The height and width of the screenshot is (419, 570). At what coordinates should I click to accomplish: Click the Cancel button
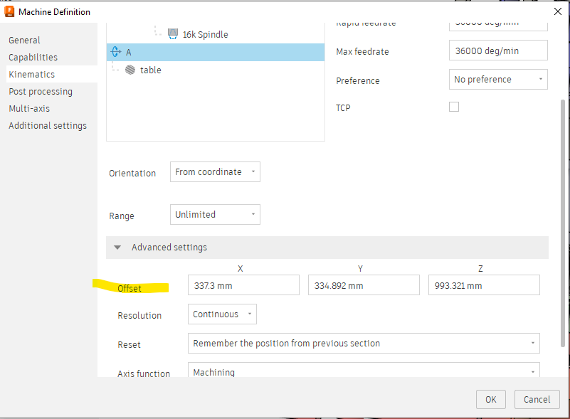click(537, 399)
